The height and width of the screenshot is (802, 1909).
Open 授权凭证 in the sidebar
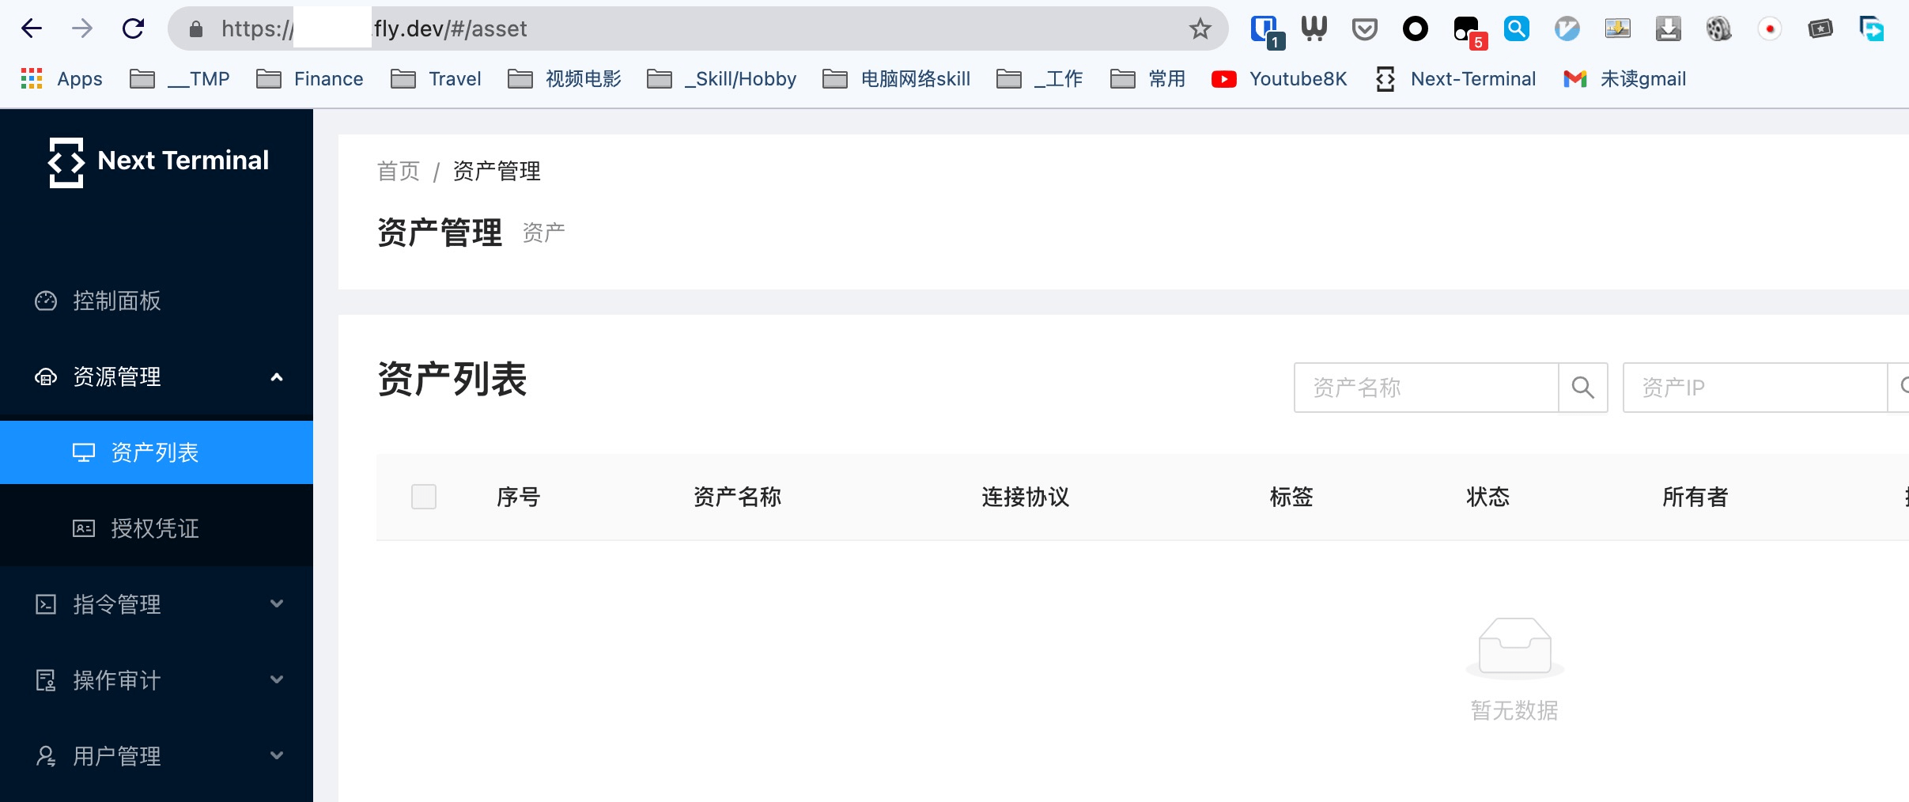click(x=157, y=528)
